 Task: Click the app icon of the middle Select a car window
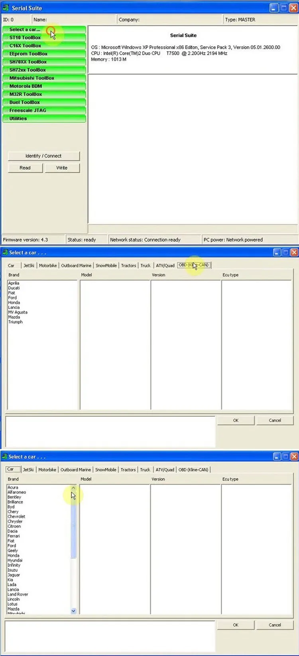pos(5,252)
